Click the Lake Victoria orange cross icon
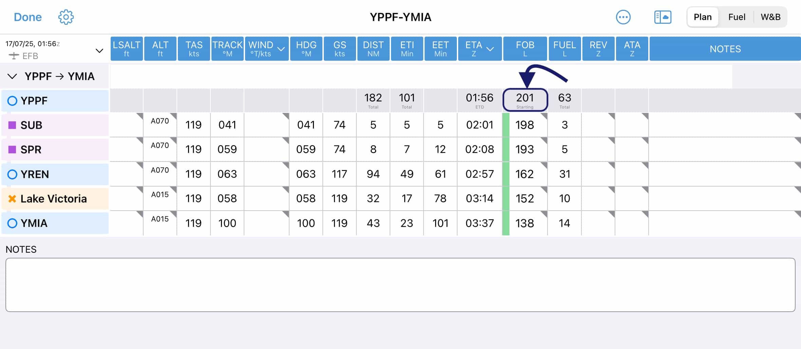Screen dimensions: 801x349 coord(12,199)
